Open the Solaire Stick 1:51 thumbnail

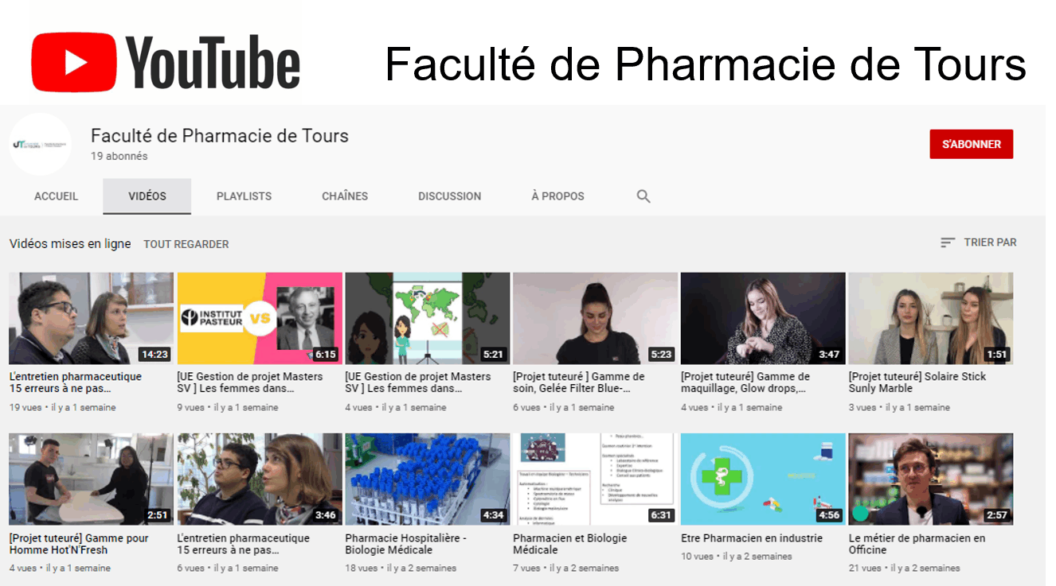click(931, 318)
